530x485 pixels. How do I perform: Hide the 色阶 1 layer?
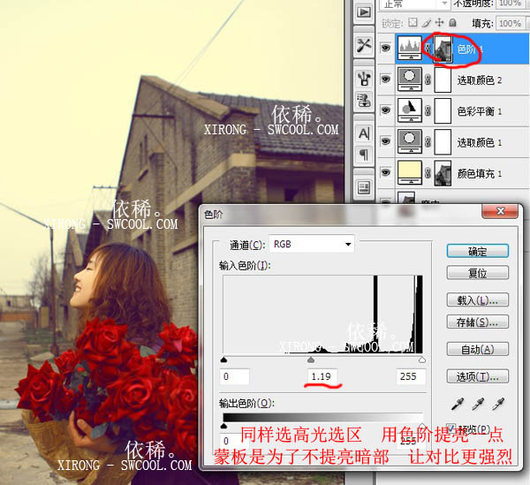tap(385, 49)
